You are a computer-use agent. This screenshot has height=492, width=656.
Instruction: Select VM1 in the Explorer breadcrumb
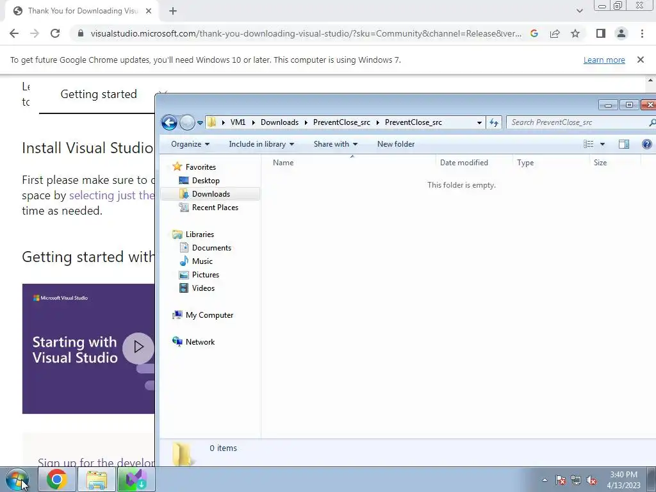[x=238, y=122]
